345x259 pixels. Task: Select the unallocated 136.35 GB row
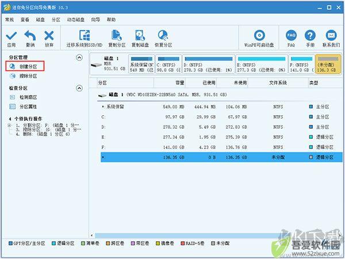point(221,157)
